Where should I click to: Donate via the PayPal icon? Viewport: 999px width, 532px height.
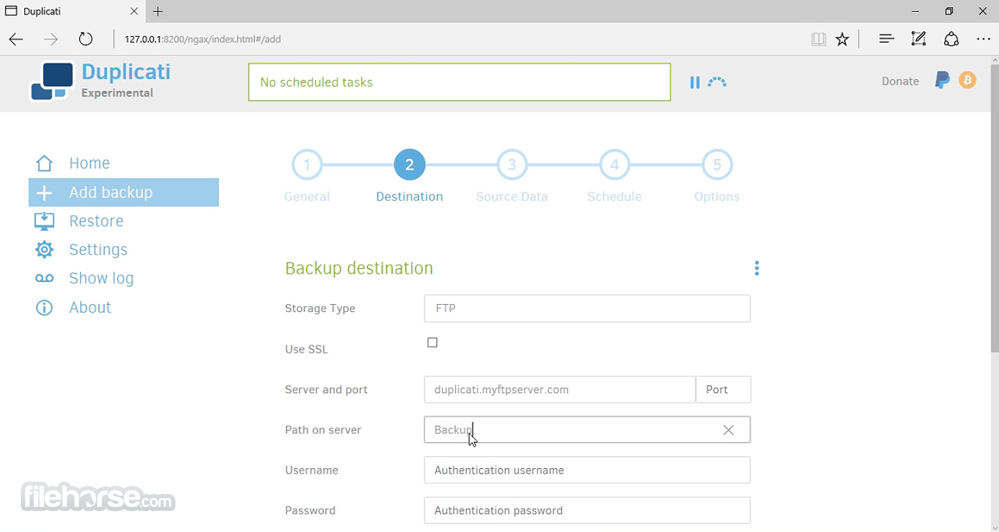tap(942, 81)
